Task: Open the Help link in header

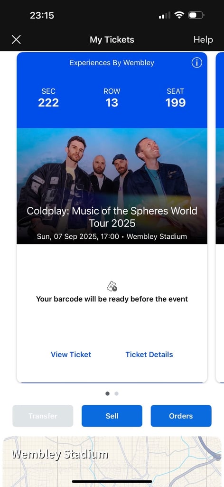Action: point(203,40)
